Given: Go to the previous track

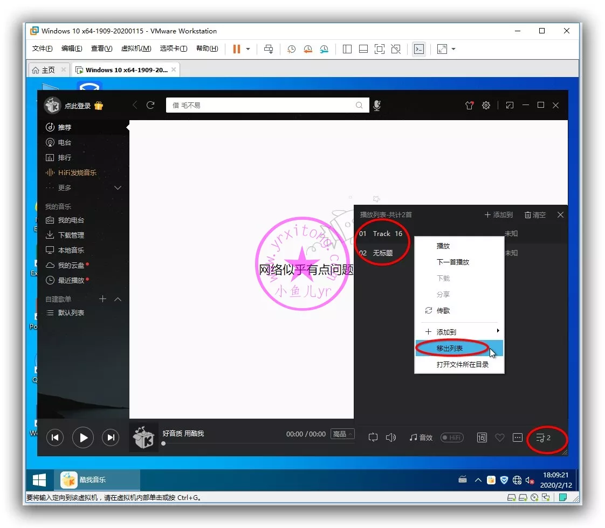Looking at the screenshot, I should (54, 437).
